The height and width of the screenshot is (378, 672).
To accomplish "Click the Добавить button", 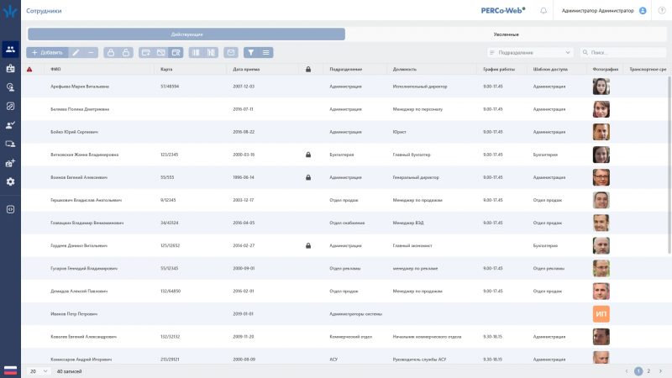I will [46, 52].
